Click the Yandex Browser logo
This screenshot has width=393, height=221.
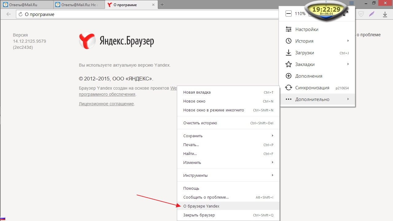tap(116, 41)
